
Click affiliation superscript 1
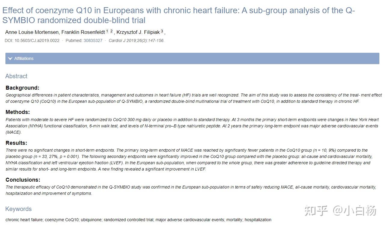107,31
